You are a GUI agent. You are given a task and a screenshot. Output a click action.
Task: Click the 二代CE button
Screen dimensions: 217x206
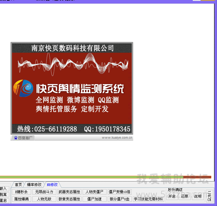click(209, 196)
